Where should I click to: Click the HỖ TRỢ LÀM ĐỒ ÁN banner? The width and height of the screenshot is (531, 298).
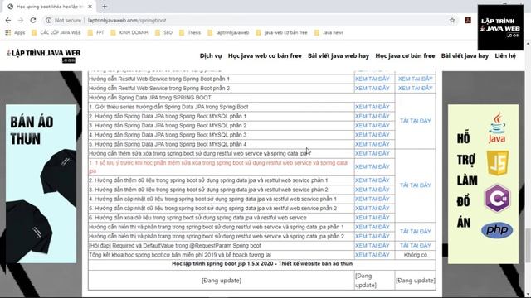pyautogui.click(x=483, y=184)
